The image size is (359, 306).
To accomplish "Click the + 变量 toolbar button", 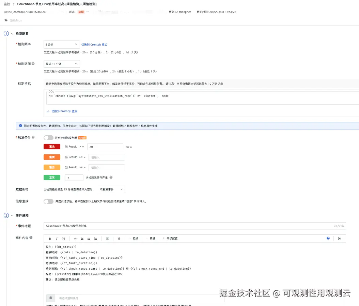I will (x=151, y=238).
